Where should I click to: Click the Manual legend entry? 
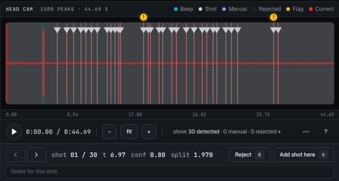[x=234, y=9]
